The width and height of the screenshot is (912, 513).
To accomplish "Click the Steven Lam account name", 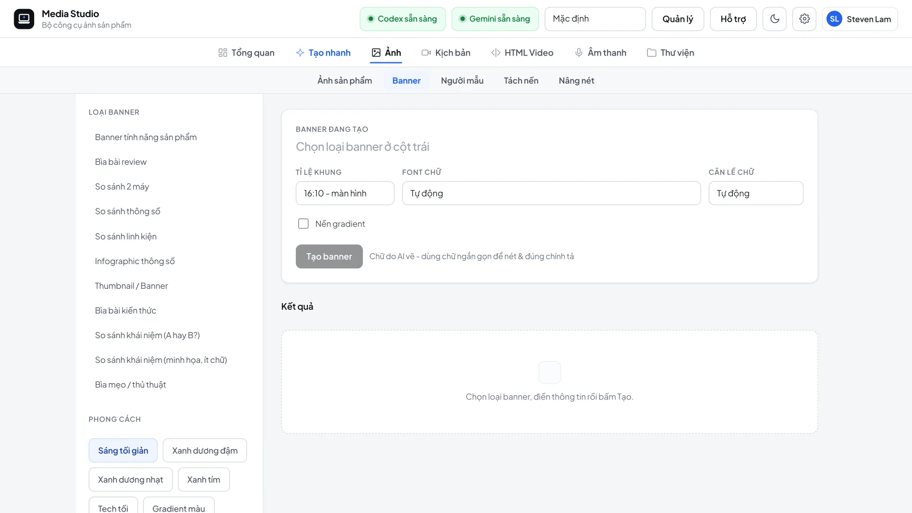I will [869, 19].
